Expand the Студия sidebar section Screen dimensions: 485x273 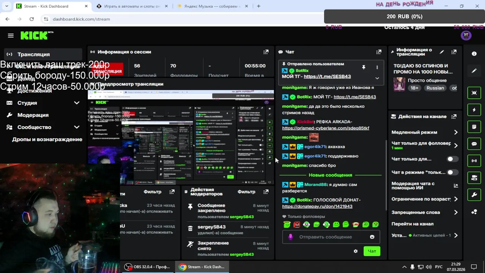click(77, 103)
